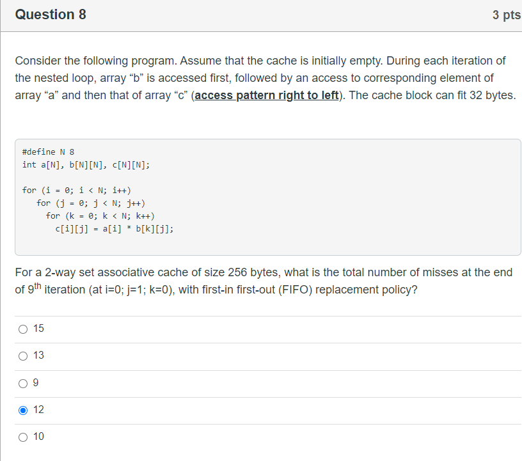This screenshot has height=461, width=522.
Task: Pick the currently selected answer 12
Action: 23,410
